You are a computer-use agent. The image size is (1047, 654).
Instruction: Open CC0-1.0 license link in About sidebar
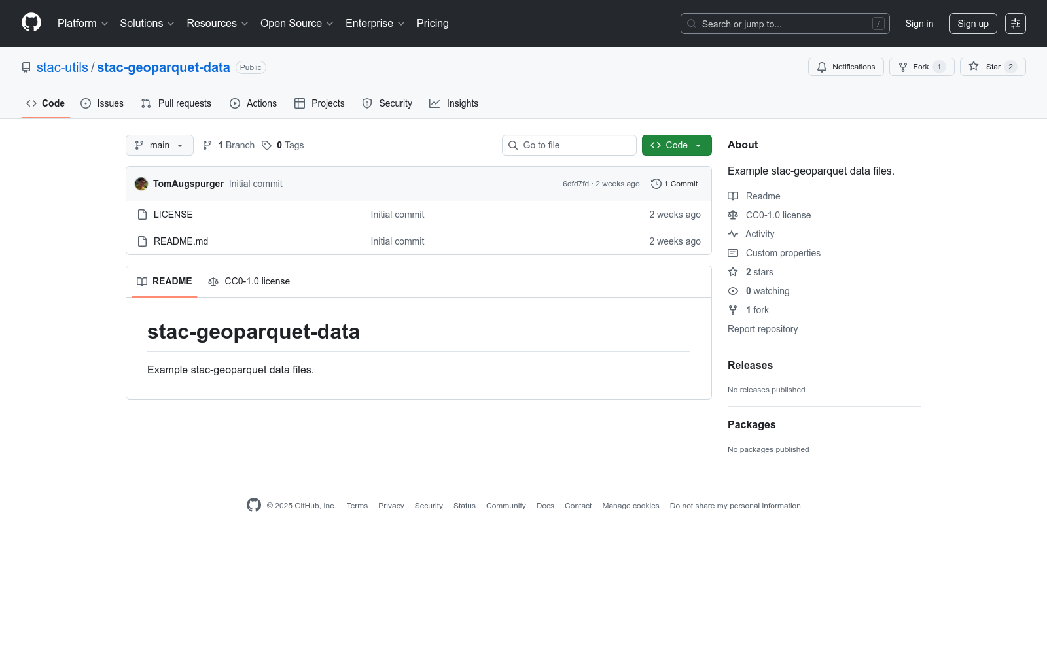pos(770,215)
